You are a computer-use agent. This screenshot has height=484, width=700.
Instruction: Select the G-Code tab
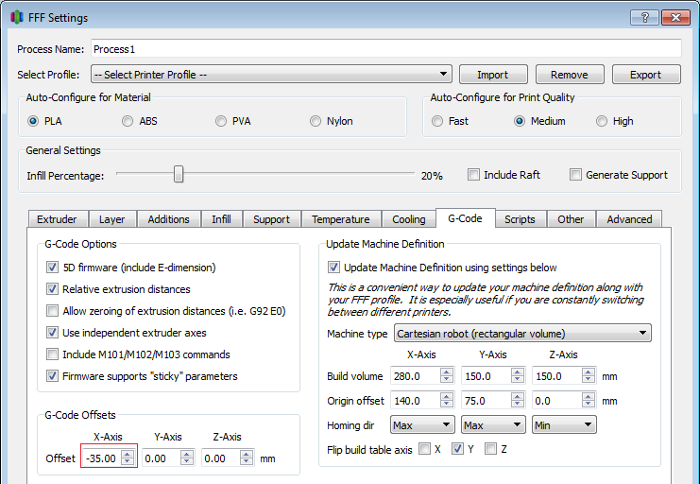pos(465,218)
